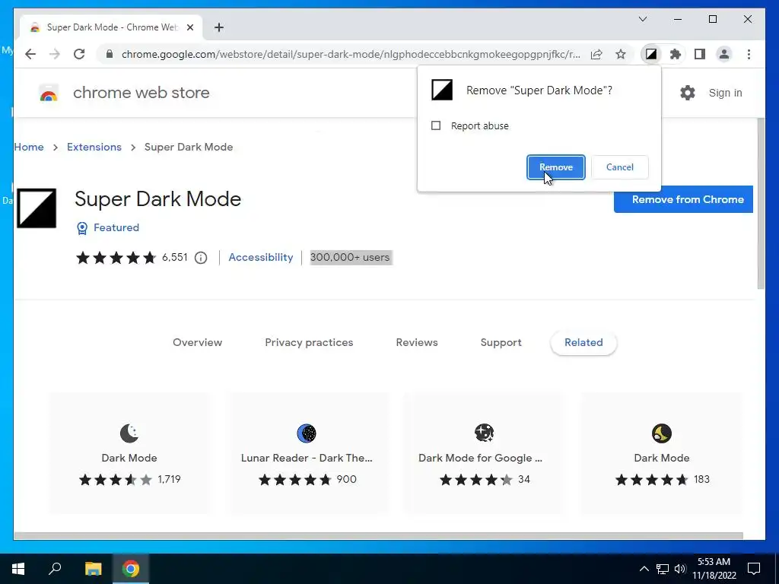
Task: Click the Super Dark Mode extension logo
Action: coord(37,208)
